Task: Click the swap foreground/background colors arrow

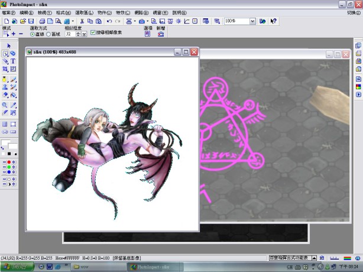Action: click(2, 148)
